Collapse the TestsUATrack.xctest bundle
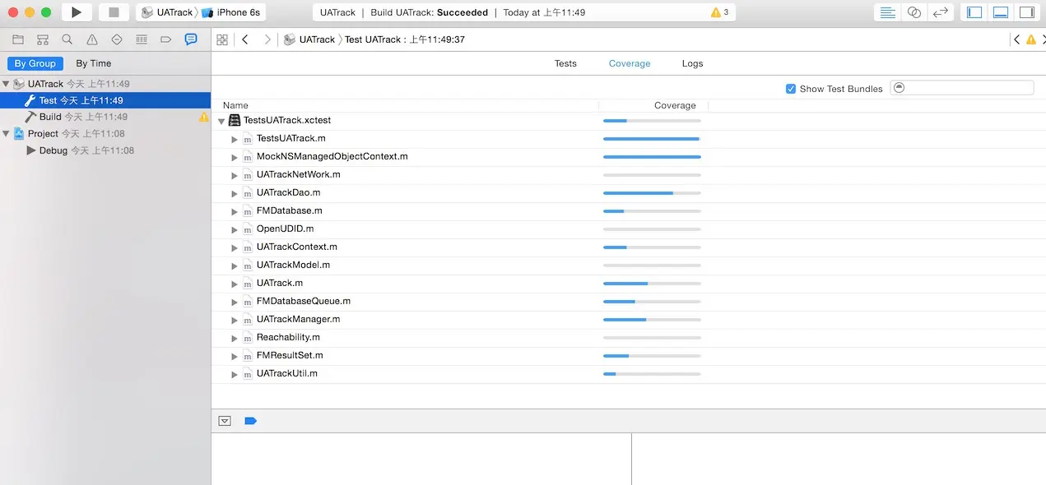This screenshot has height=485, width=1046. pos(221,121)
